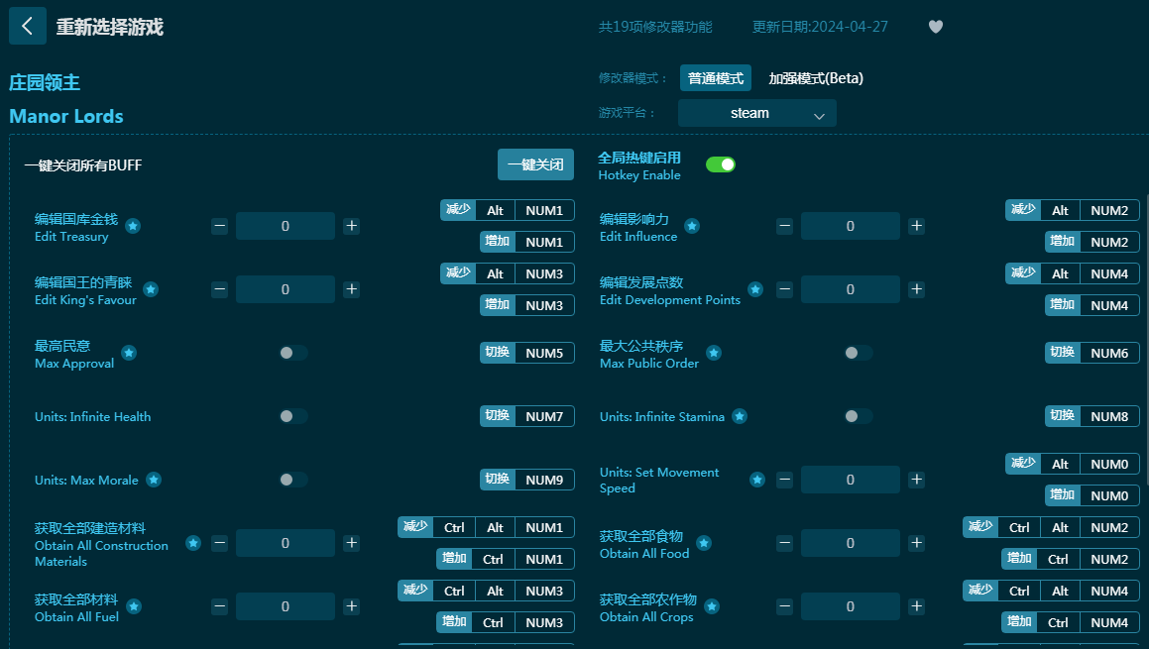Click star icon next to Obtain All Food
The height and width of the screenshot is (649, 1149).
704,543
